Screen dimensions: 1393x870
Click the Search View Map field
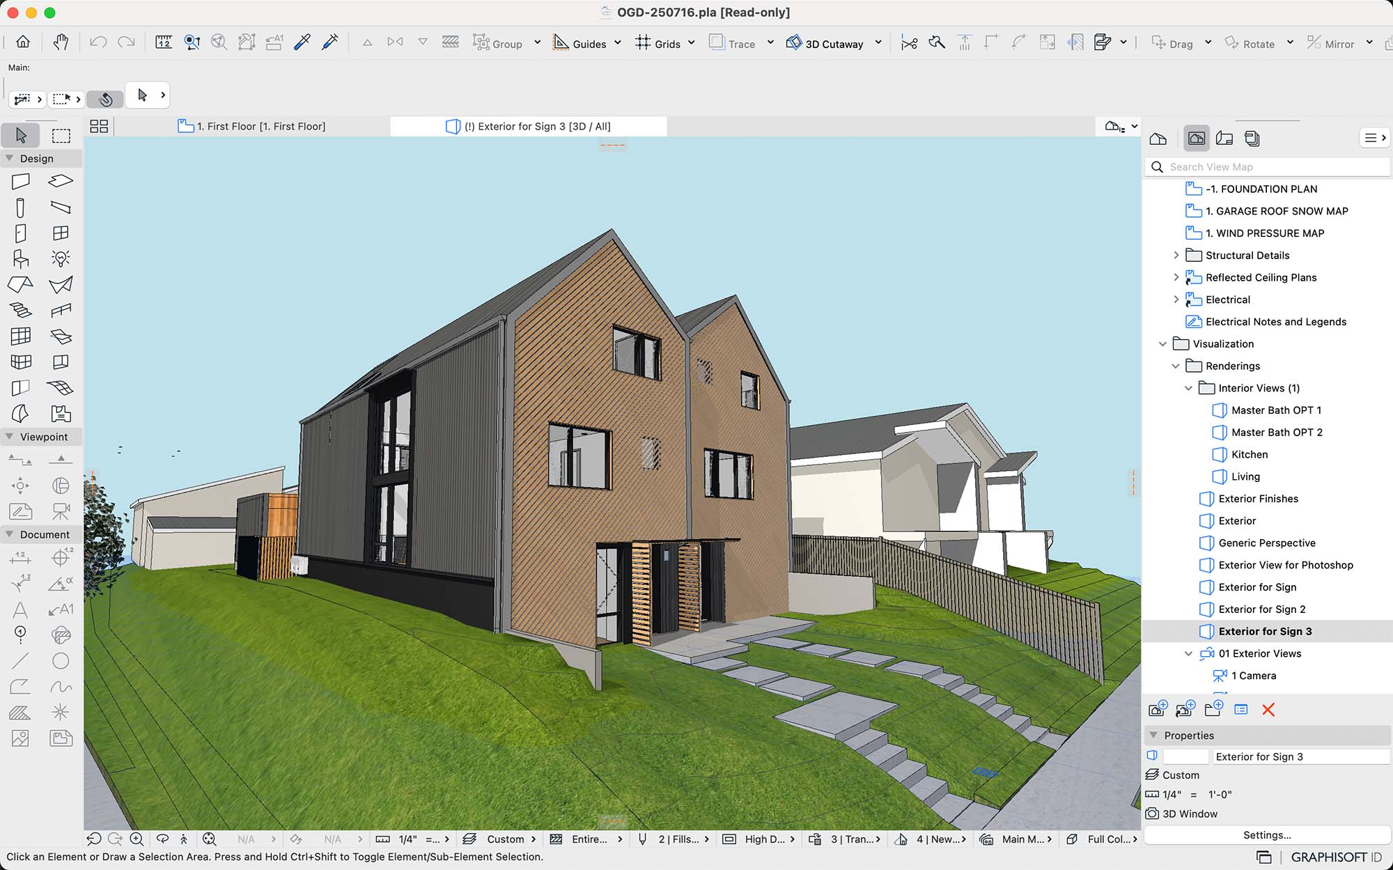click(1268, 167)
